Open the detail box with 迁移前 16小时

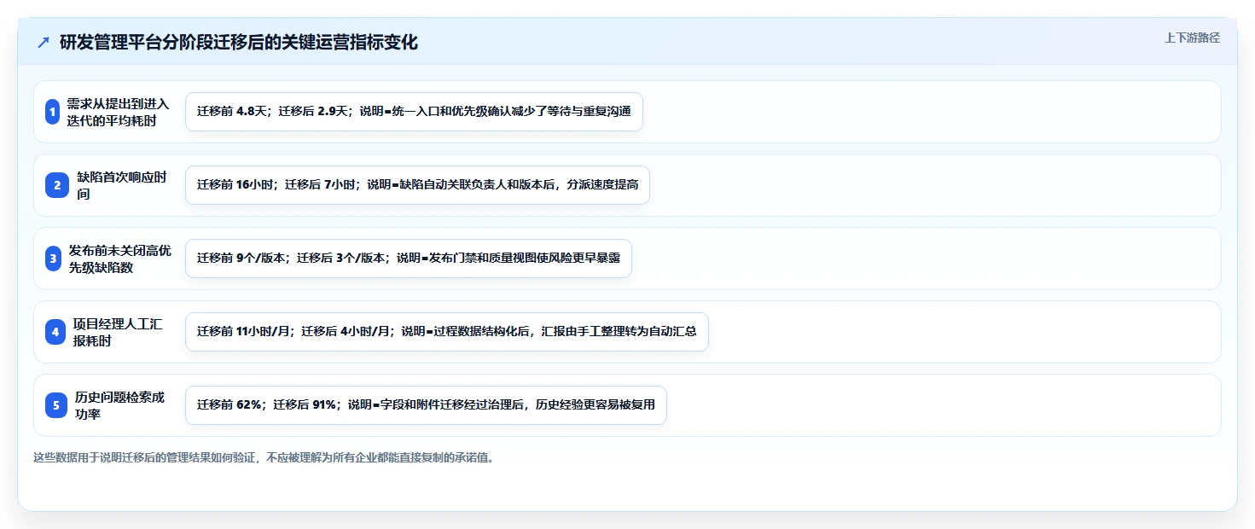417,185
